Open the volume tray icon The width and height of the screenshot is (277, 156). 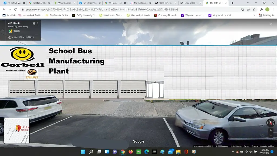point(251,152)
